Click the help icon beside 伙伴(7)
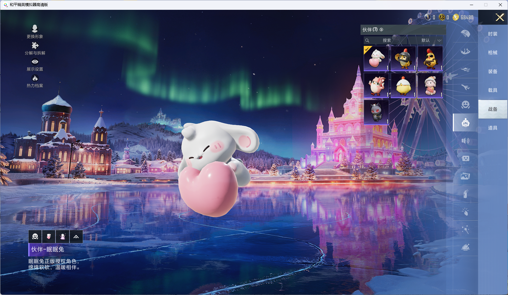Viewport: 508px width, 295px height. pyautogui.click(x=381, y=30)
